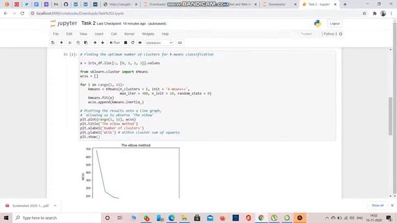The width and height of the screenshot is (397, 223).
Task: Click inside the code cell In [2]
Action: pyautogui.click(x=208, y=95)
